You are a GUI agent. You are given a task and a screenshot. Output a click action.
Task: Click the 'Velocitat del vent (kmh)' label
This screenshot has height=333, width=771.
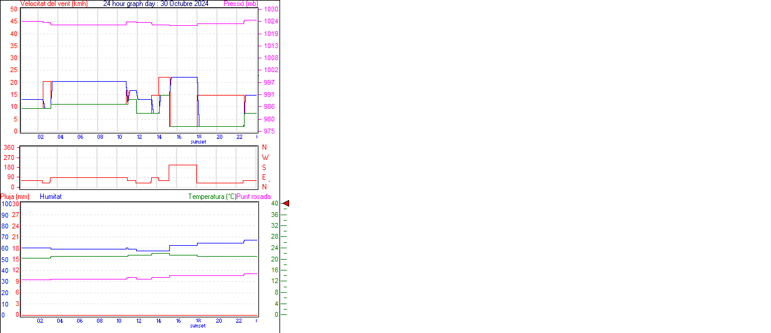54,4
